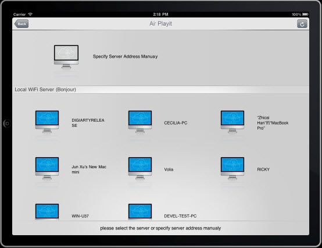The width and height of the screenshot is (322, 248).
Task: Select Jun Xu's New Mac mini icon
Action: click(47, 168)
